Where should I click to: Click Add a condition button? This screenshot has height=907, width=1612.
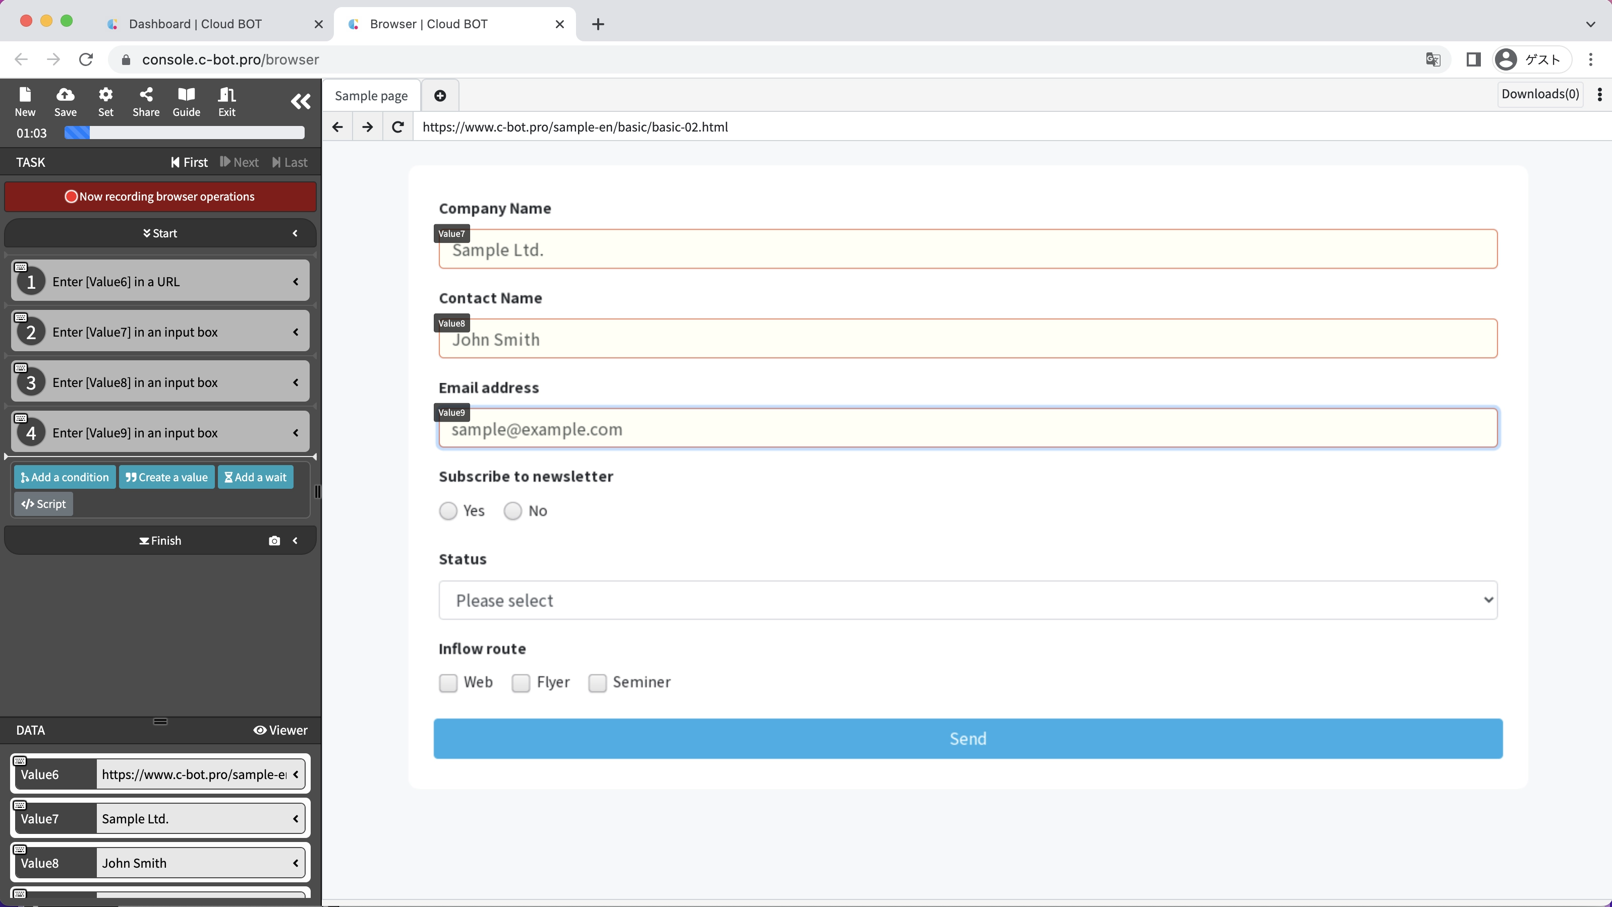(x=65, y=477)
